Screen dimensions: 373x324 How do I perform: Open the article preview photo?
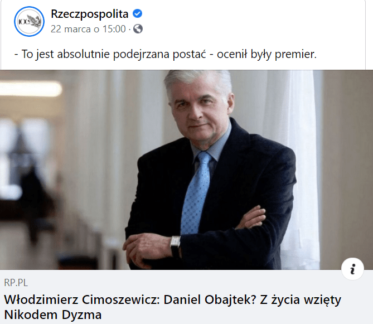pyautogui.click(x=186, y=170)
